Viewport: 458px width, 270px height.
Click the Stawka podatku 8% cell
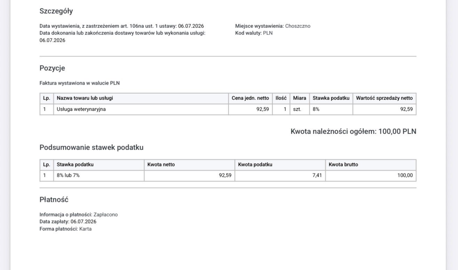(x=331, y=109)
